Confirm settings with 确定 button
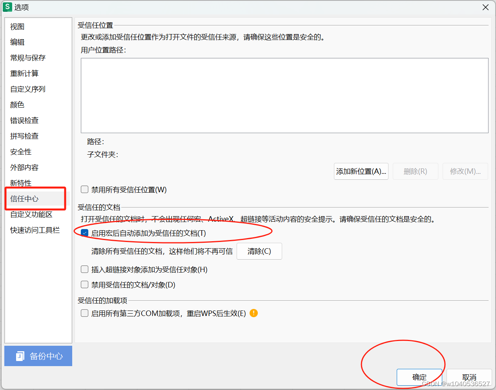This screenshot has height=390, width=496. pos(419,377)
